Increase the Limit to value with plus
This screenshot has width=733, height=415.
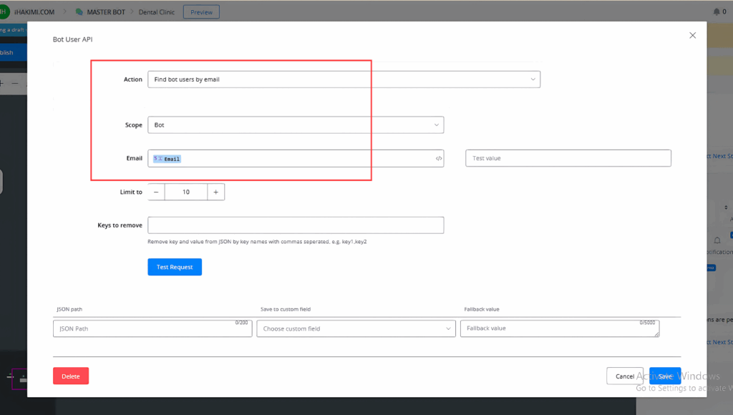coord(216,192)
